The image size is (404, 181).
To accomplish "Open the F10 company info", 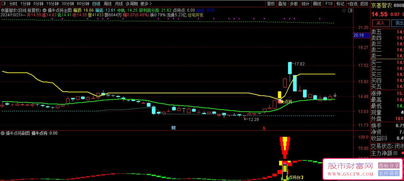I will point(328,4).
